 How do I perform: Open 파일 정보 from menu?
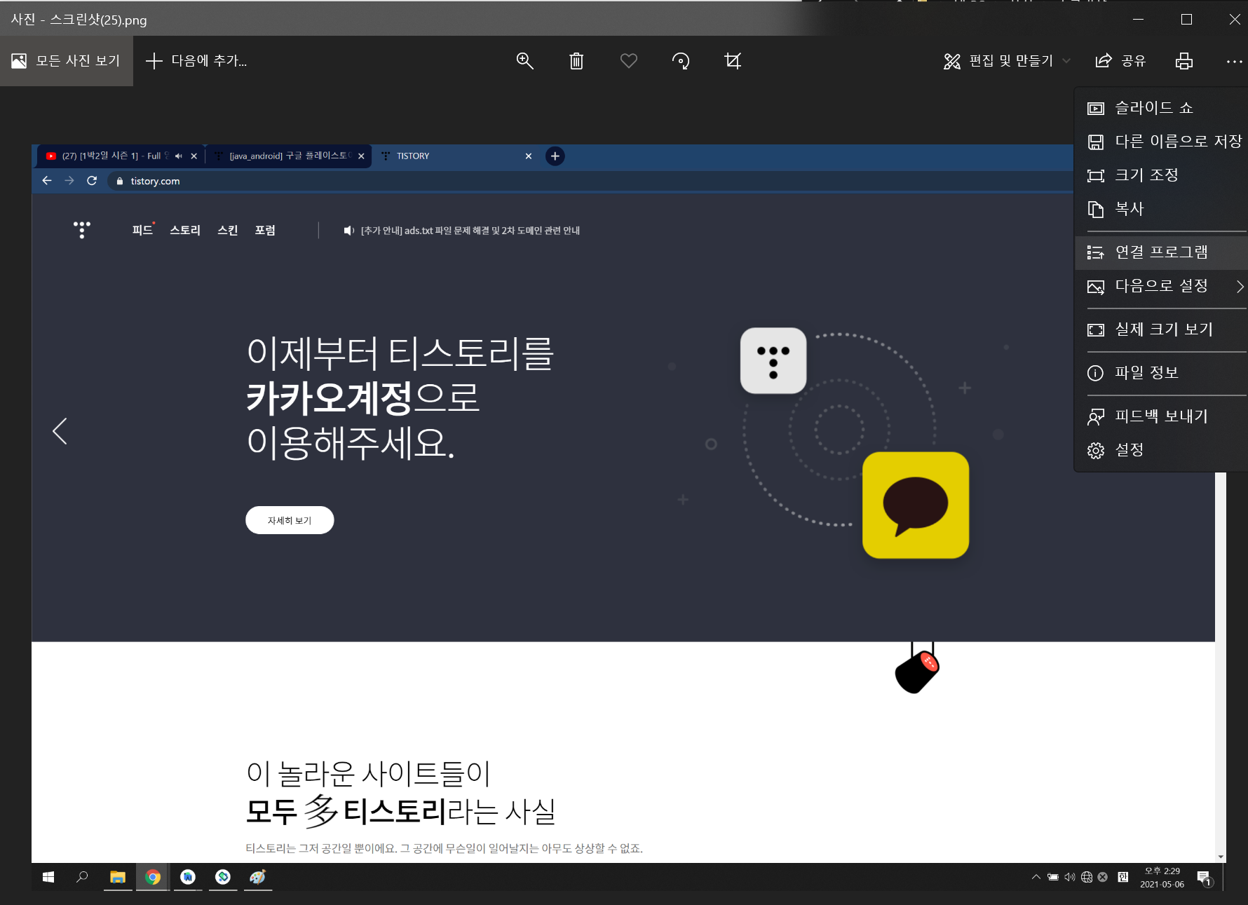point(1161,373)
